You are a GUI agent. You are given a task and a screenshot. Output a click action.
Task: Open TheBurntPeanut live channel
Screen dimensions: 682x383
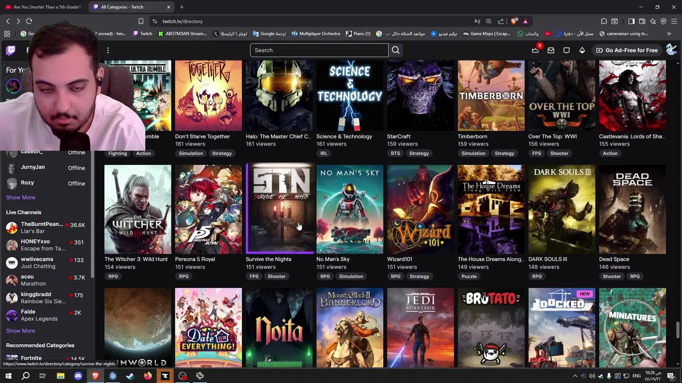(46, 228)
